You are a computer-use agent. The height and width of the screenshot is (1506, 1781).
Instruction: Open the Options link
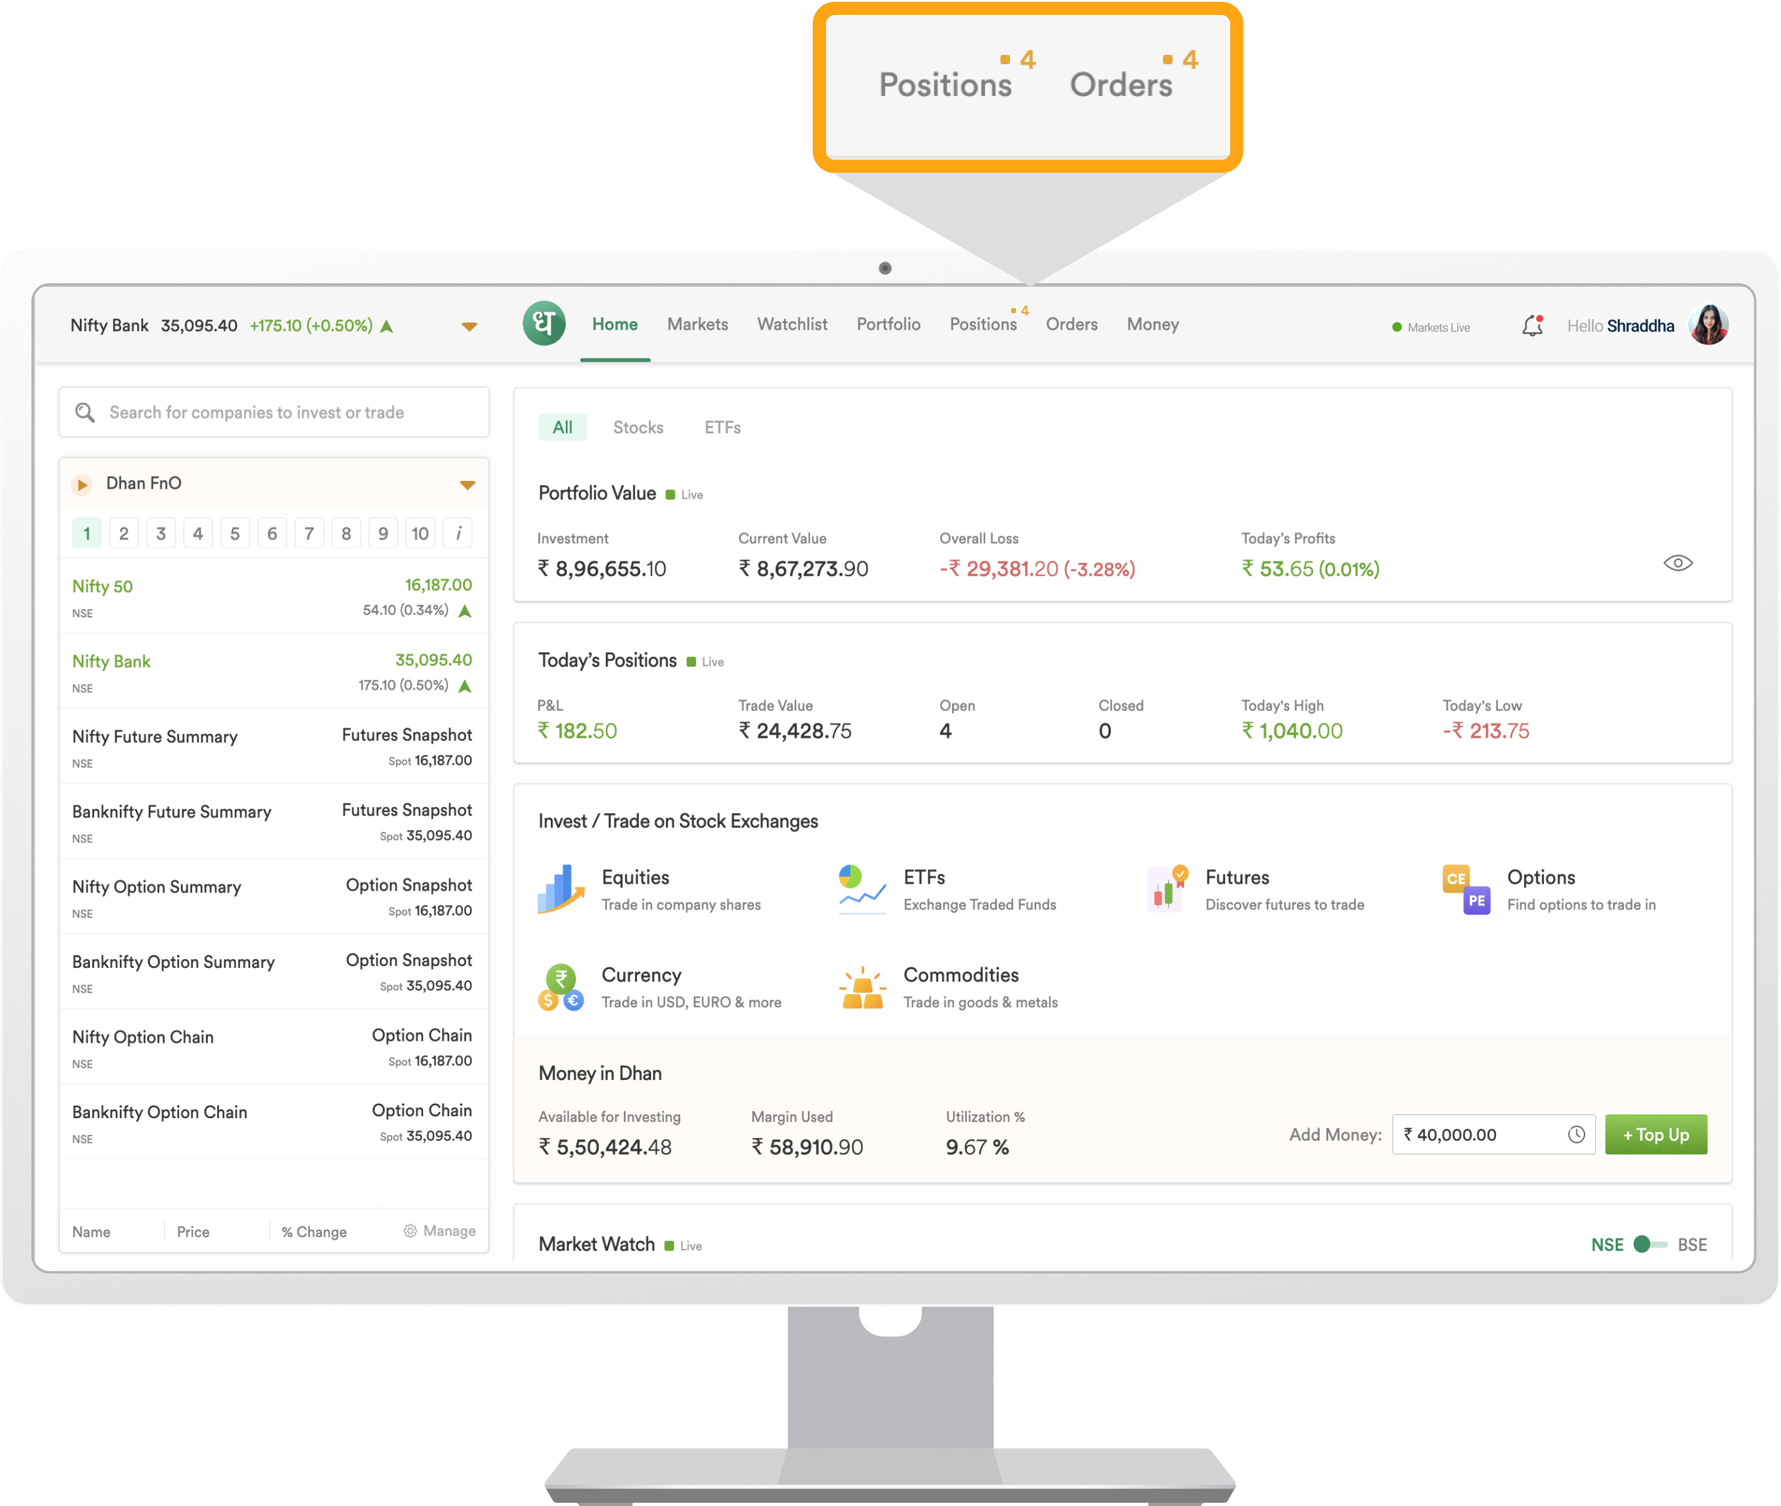point(1541,877)
